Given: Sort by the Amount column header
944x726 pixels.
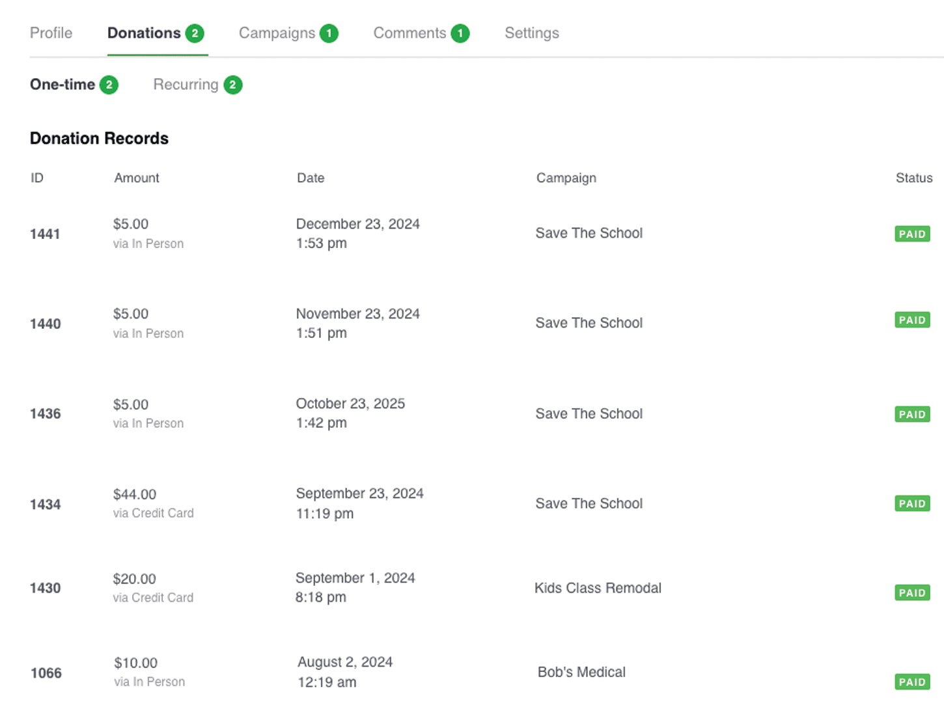Looking at the screenshot, I should pos(137,178).
